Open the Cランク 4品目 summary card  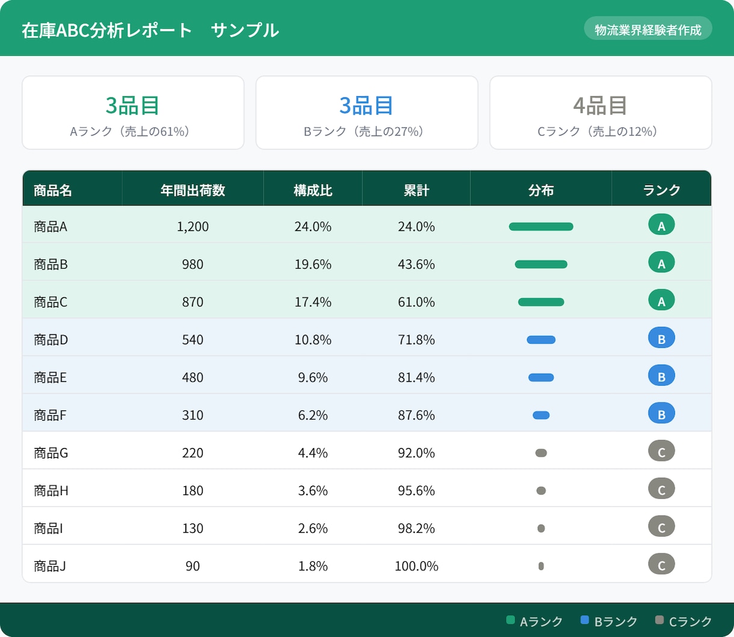[x=601, y=112]
